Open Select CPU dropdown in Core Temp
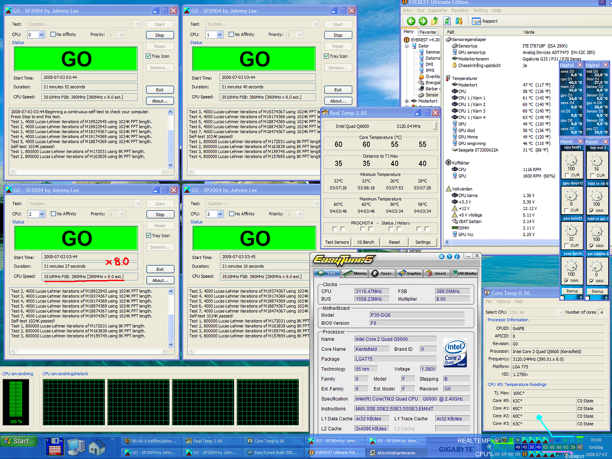The height and width of the screenshot is (459, 612). (560, 312)
